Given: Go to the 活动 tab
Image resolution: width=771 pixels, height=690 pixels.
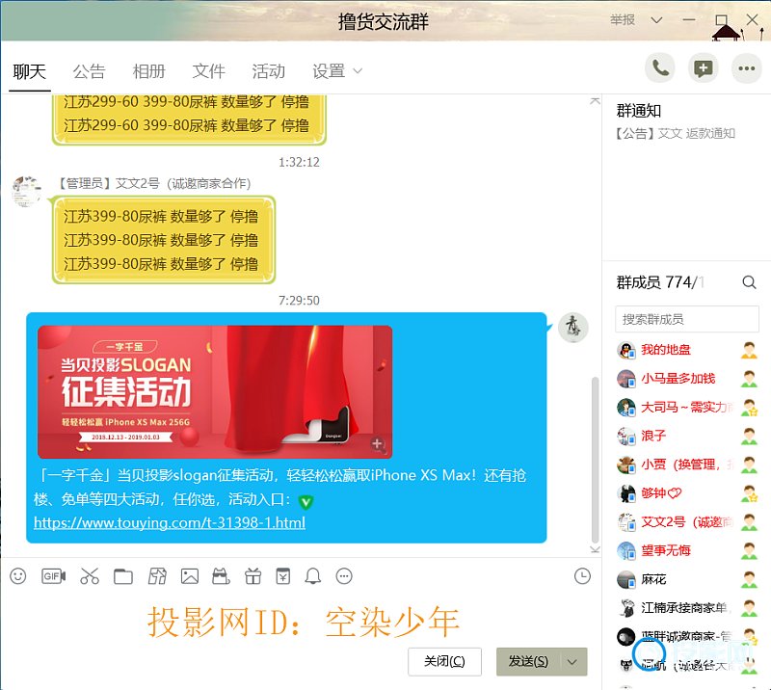Looking at the screenshot, I should pyautogui.click(x=269, y=71).
